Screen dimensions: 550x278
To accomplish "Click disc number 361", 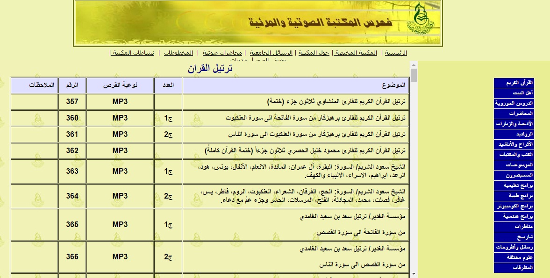I will pyautogui.click(x=72, y=135).
